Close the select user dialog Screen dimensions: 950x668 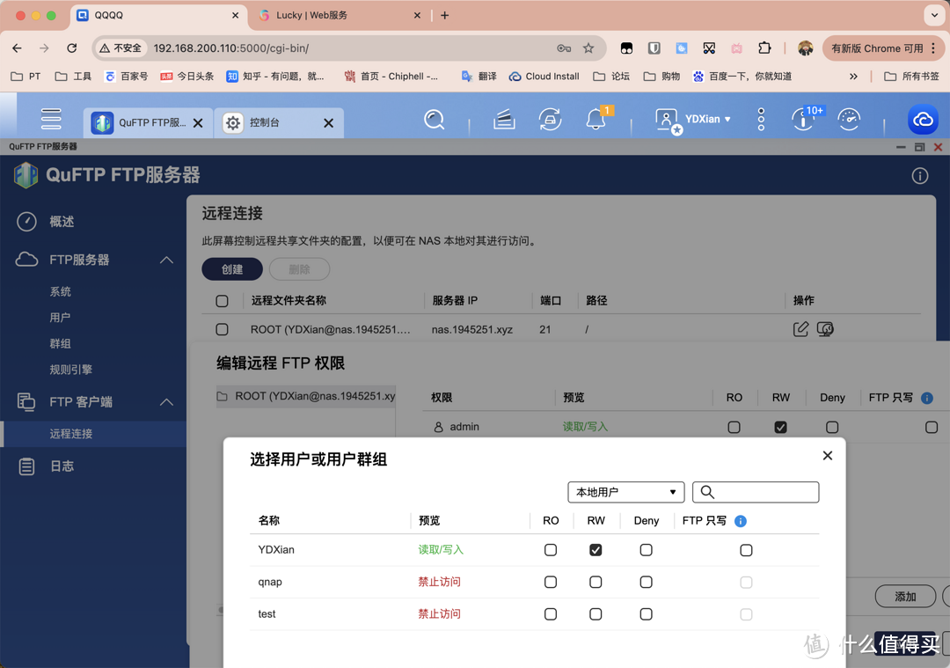[827, 456]
